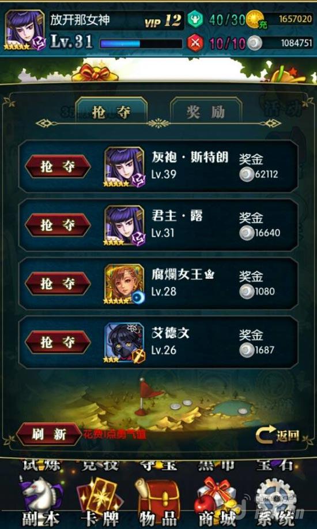The image size is (317, 529).
Task: Plunder 君主·露 with the 抢夺 button
Action: [x=58, y=225]
